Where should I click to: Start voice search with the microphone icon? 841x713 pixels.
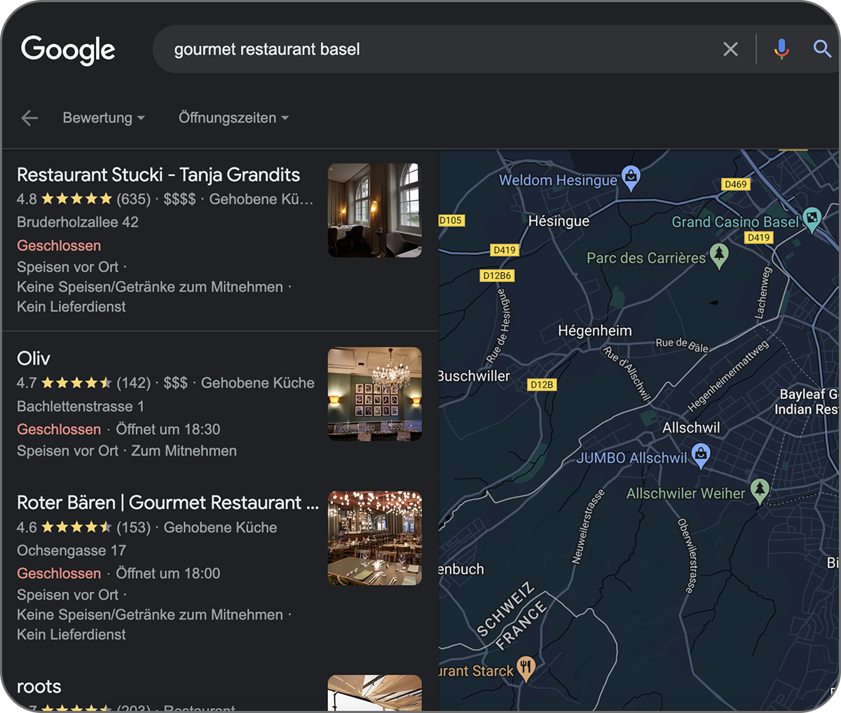(781, 49)
